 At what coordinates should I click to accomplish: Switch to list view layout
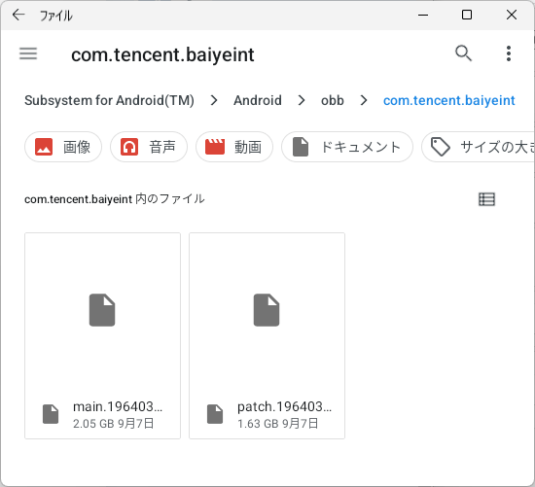coord(486,199)
